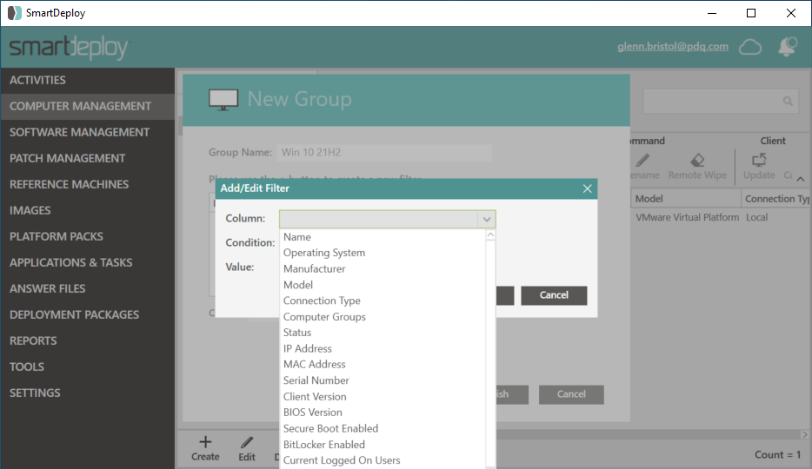Open Answer Files section

(88, 288)
